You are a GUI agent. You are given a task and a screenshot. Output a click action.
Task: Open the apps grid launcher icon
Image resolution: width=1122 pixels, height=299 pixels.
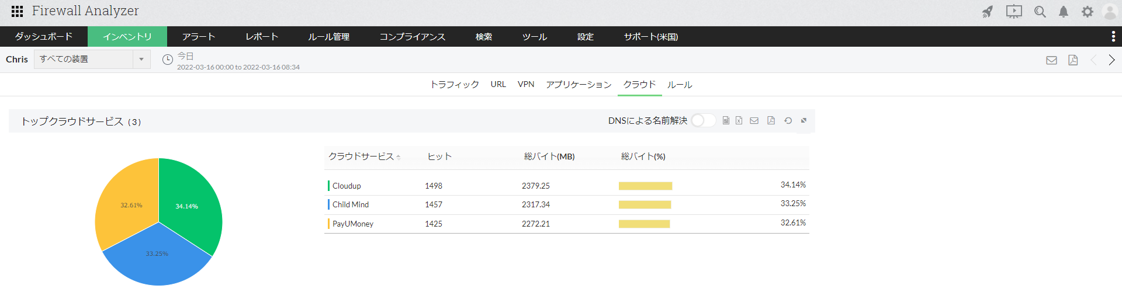[x=17, y=11]
